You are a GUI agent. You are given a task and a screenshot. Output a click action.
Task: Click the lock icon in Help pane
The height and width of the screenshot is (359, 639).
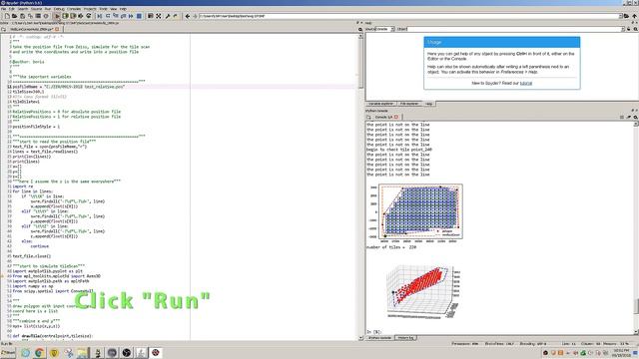[628, 29]
